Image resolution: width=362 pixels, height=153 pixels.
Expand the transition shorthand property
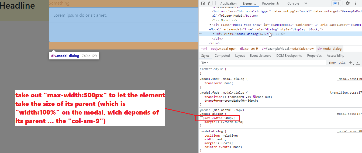point(226,97)
